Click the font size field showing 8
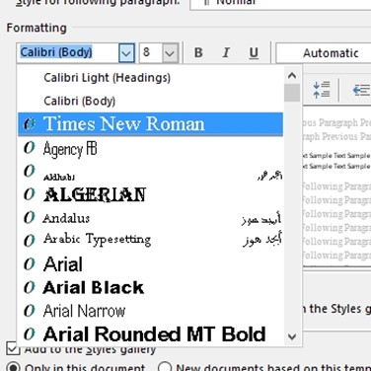This screenshot has height=371, width=371. pos(151,52)
